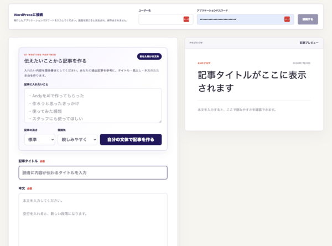
Task: Click the gray connect button beside password field
Action: [x=308, y=19]
